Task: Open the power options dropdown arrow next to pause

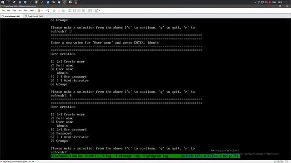Action: [42, 10]
